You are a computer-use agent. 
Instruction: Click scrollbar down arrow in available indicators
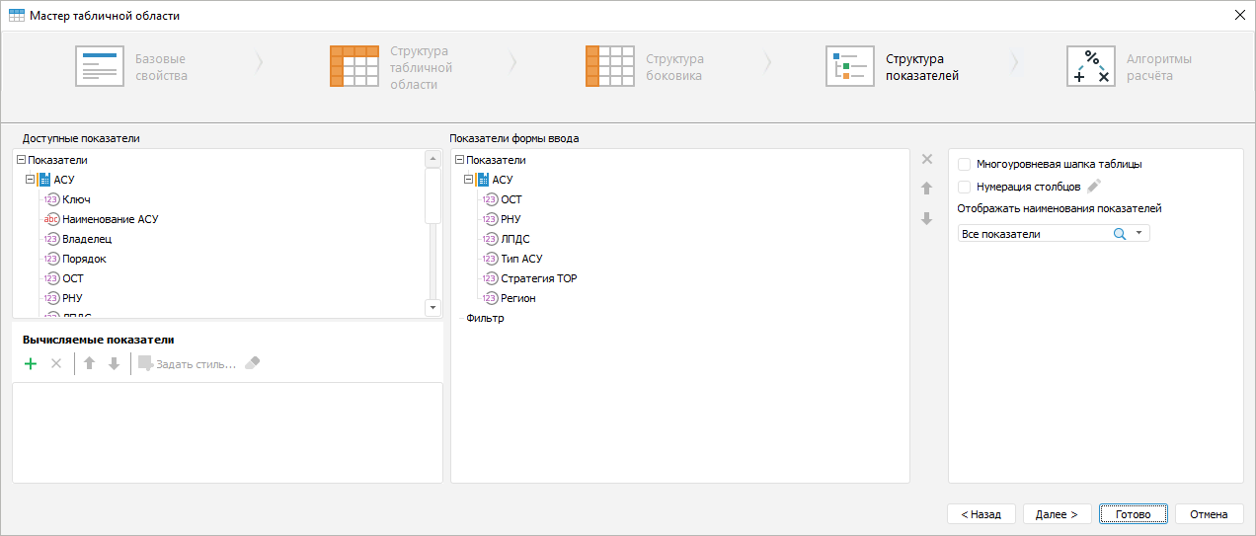click(432, 307)
